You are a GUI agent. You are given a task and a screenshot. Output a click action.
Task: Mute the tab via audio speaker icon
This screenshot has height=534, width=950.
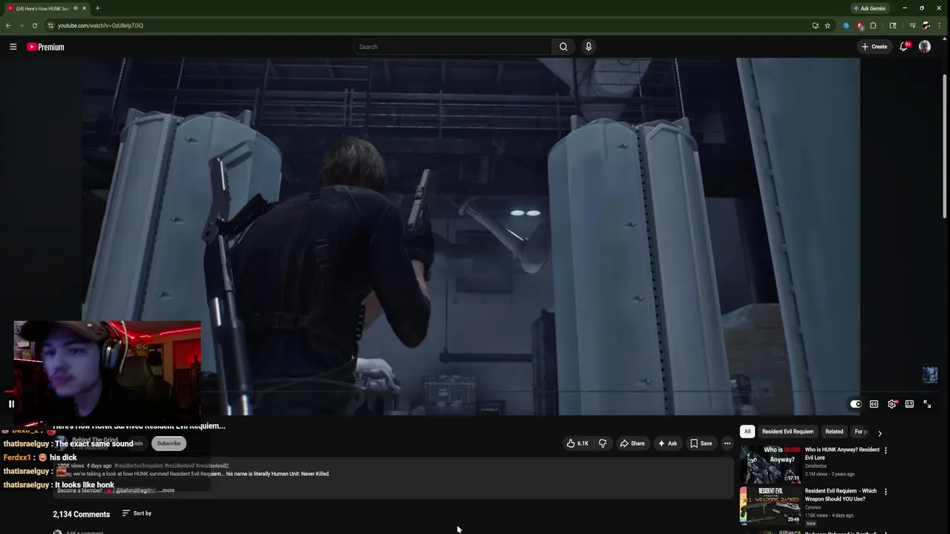pos(75,8)
